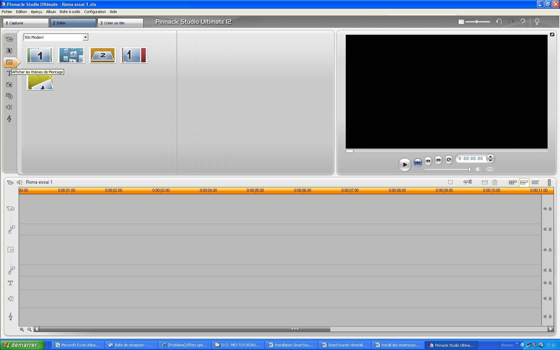Image resolution: width=560 pixels, height=350 pixels.
Task: Show the Music album section
Action: pyautogui.click(x=9, y=119)
